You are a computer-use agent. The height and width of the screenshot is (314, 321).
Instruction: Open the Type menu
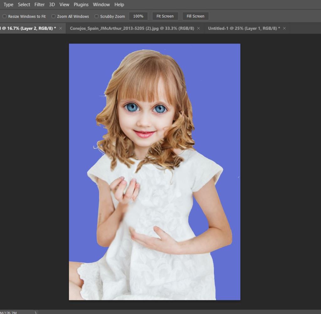[8, 5]
